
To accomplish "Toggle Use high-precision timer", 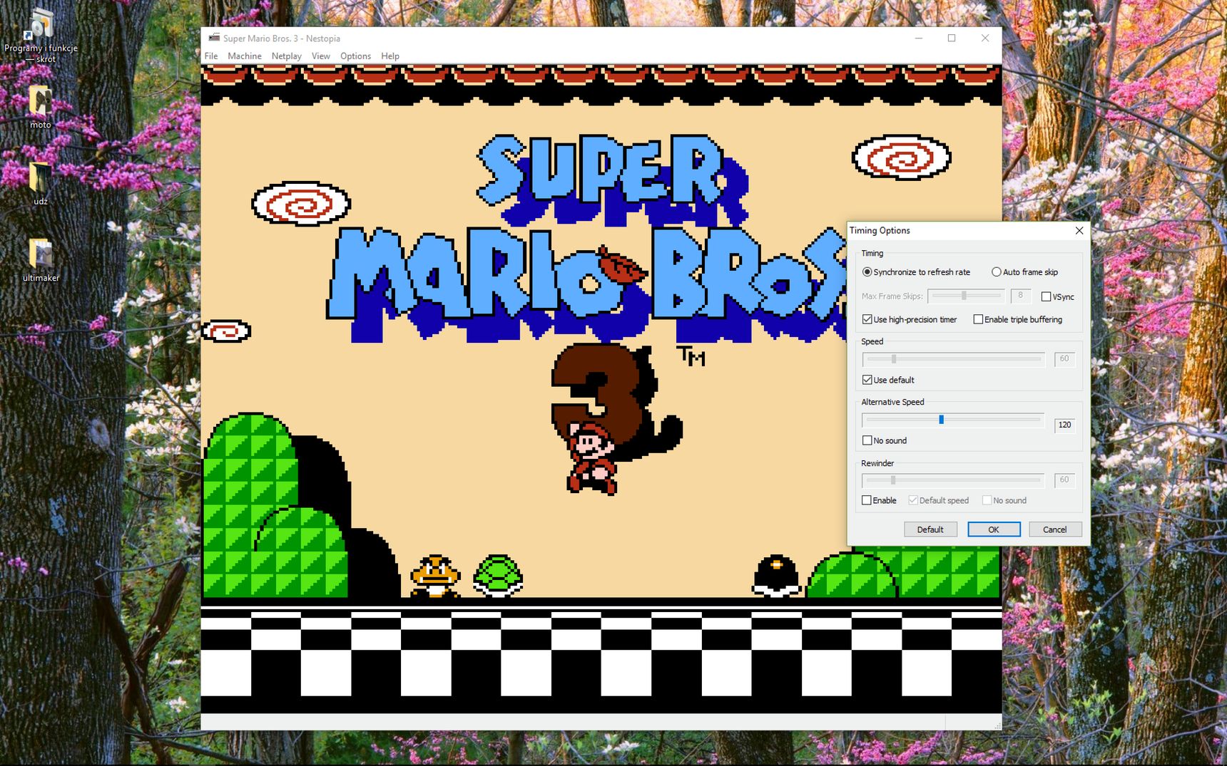I will (x=910, y=319).
